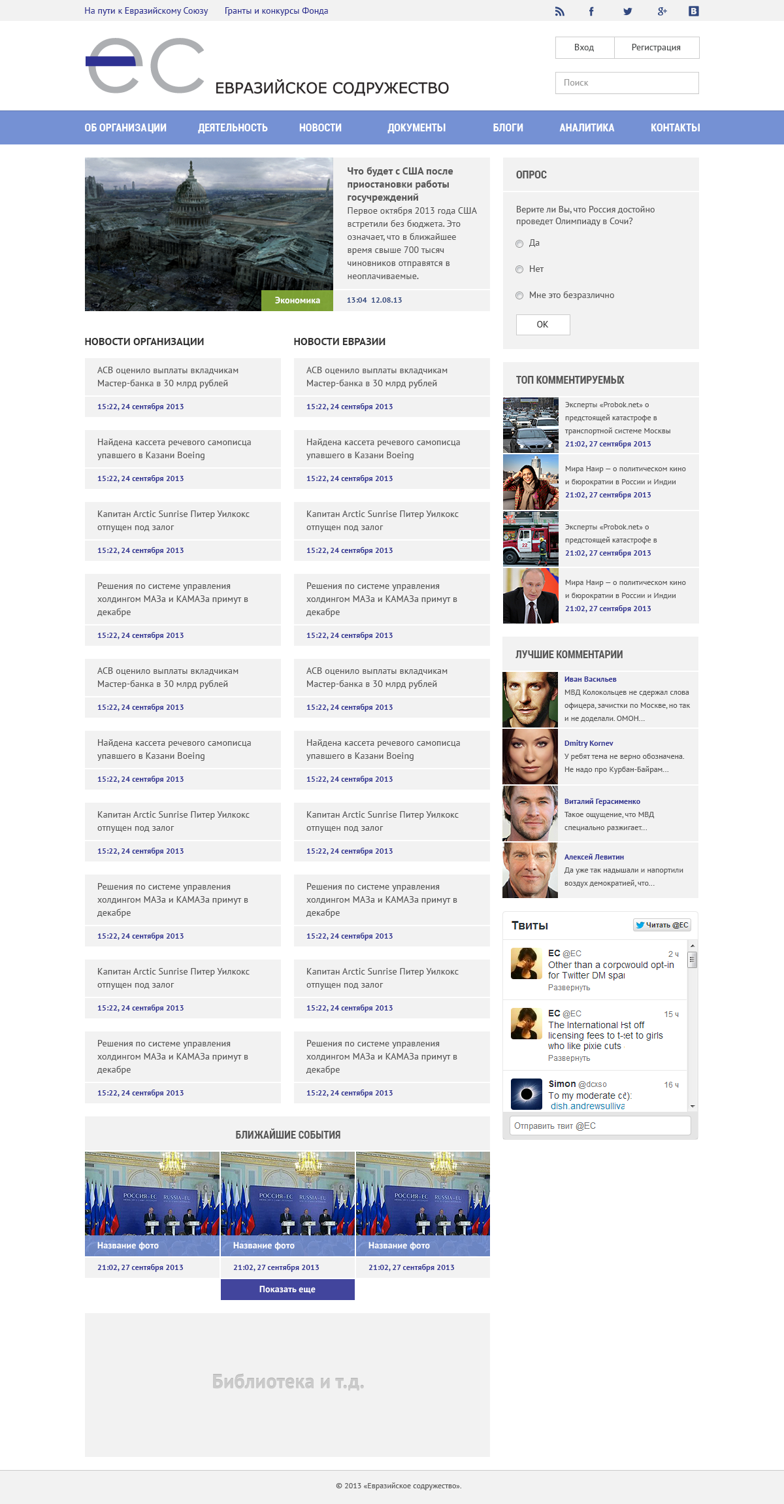Open the VKontakte icon in header
This screenshot has height=1504, width=784.
[694, 11]
